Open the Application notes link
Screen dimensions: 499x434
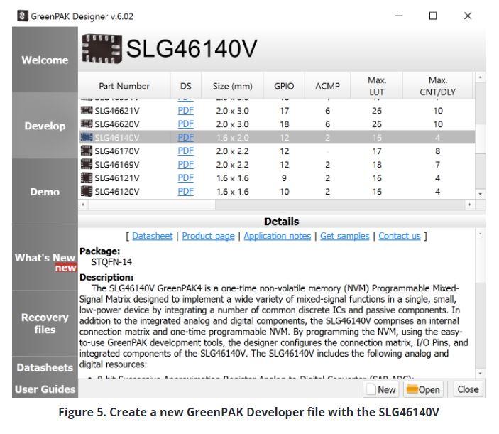278,236
